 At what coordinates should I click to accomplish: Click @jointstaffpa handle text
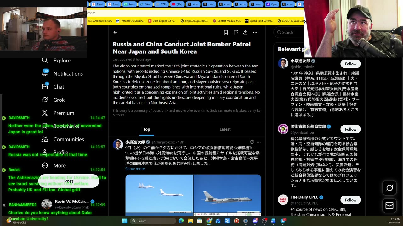[x=302, y=132]
